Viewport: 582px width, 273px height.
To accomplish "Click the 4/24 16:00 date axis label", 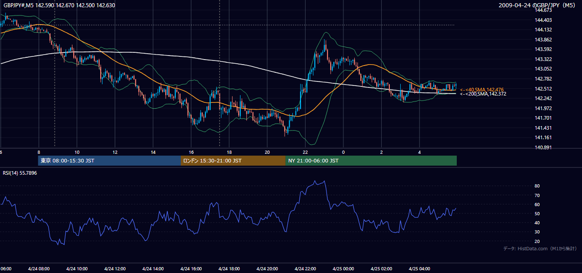I will [191, 269].
